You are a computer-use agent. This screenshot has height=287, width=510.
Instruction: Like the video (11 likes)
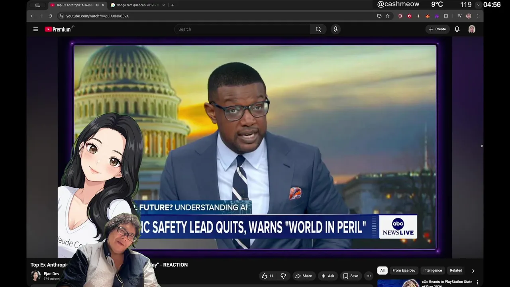pos(268,276)
